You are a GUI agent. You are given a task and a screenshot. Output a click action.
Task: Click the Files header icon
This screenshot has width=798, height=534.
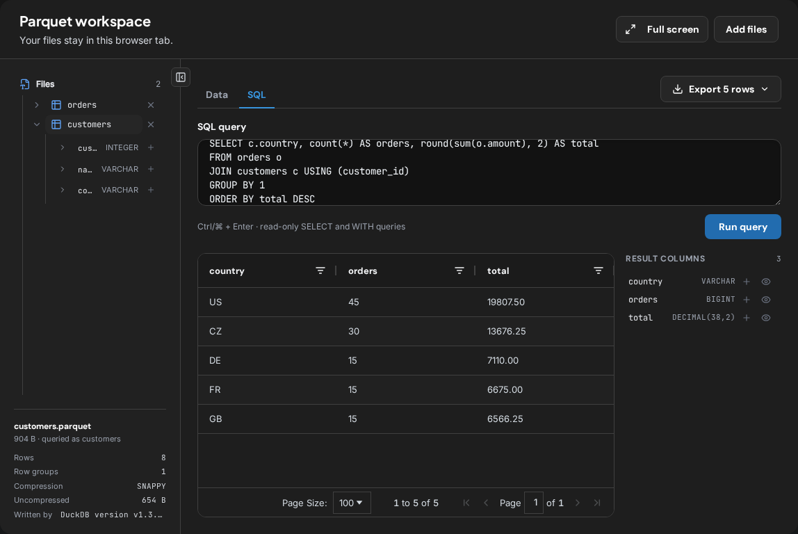click(x=24, y=84)
